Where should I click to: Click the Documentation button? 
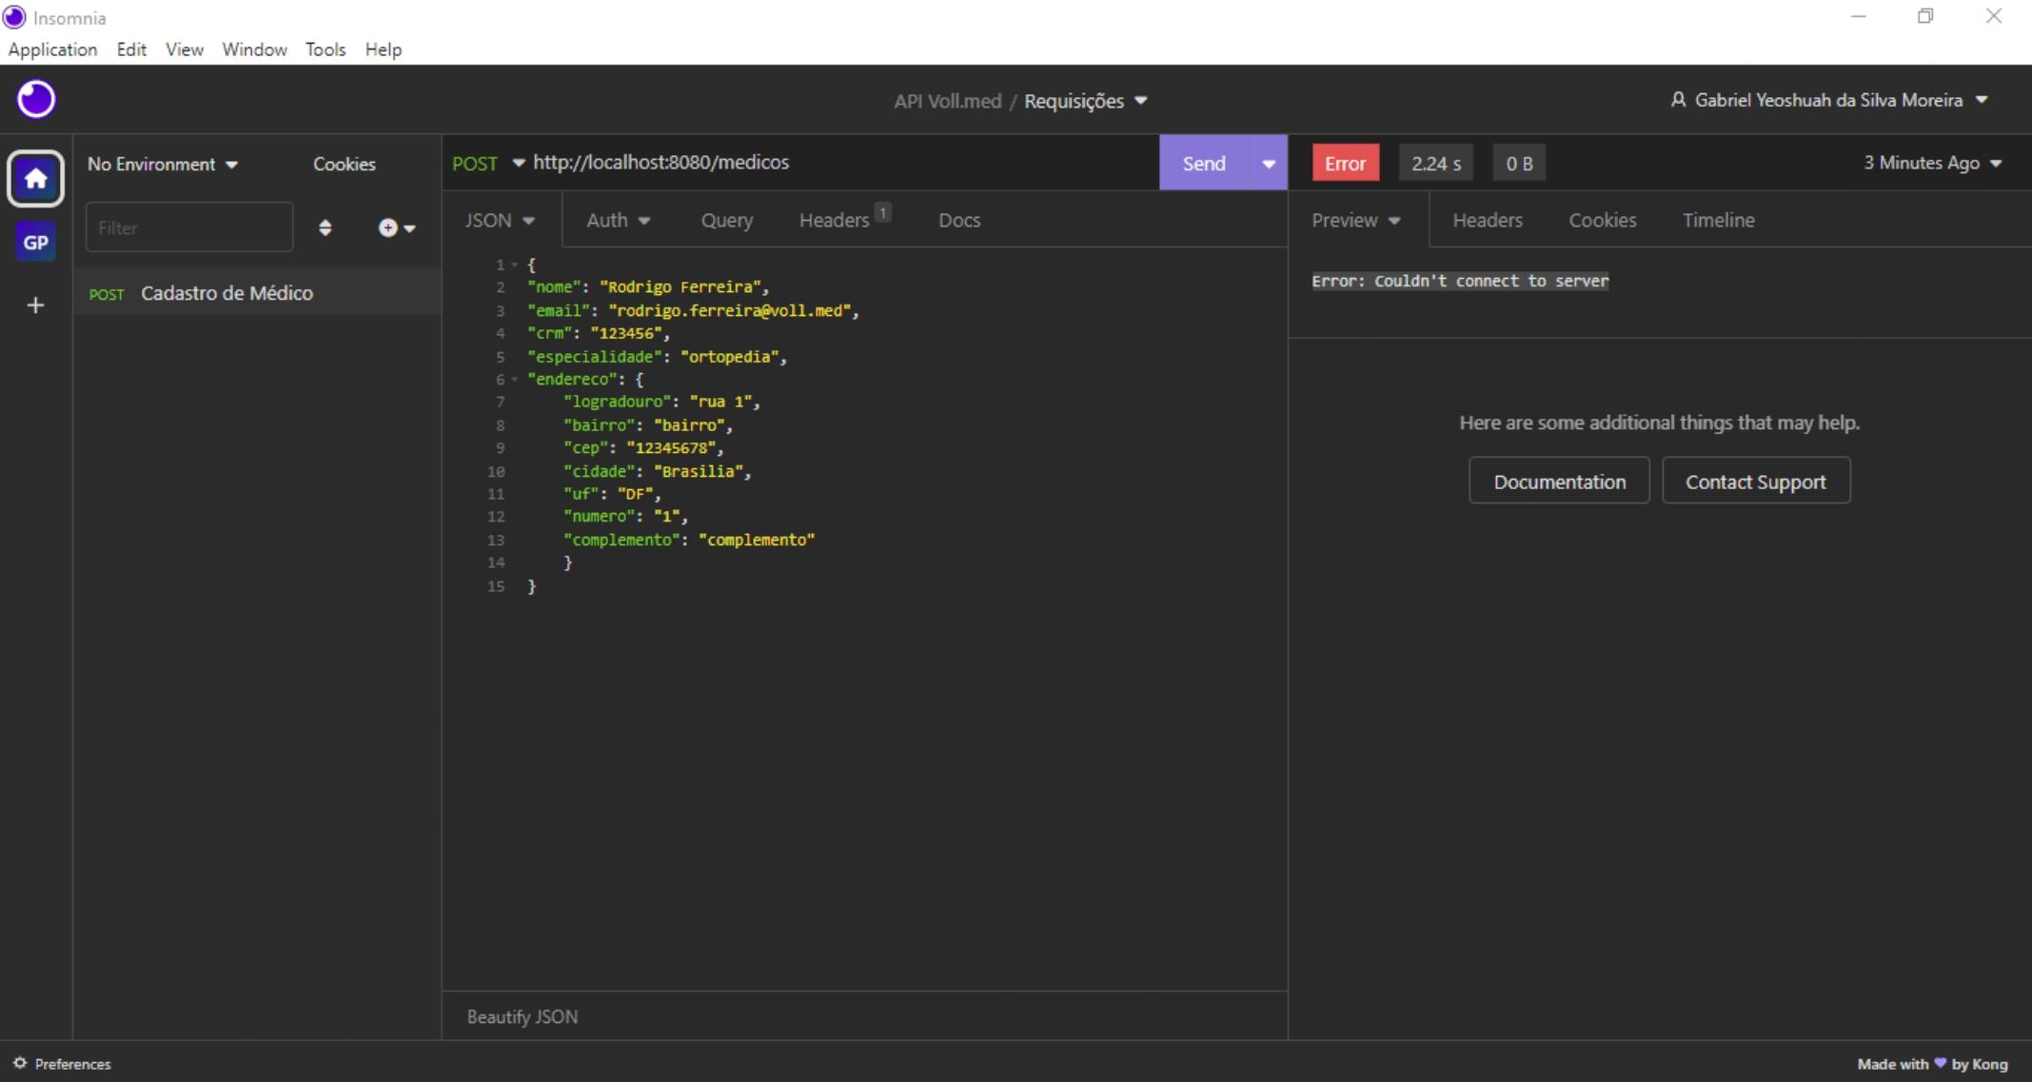1559,482
